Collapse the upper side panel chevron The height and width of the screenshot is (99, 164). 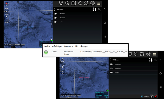105,9
